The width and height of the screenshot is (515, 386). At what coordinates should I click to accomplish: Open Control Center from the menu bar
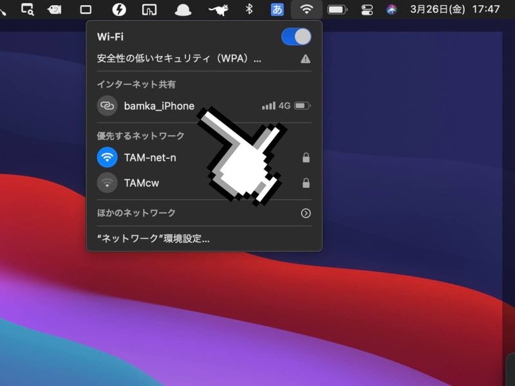[x=368, y=9]
